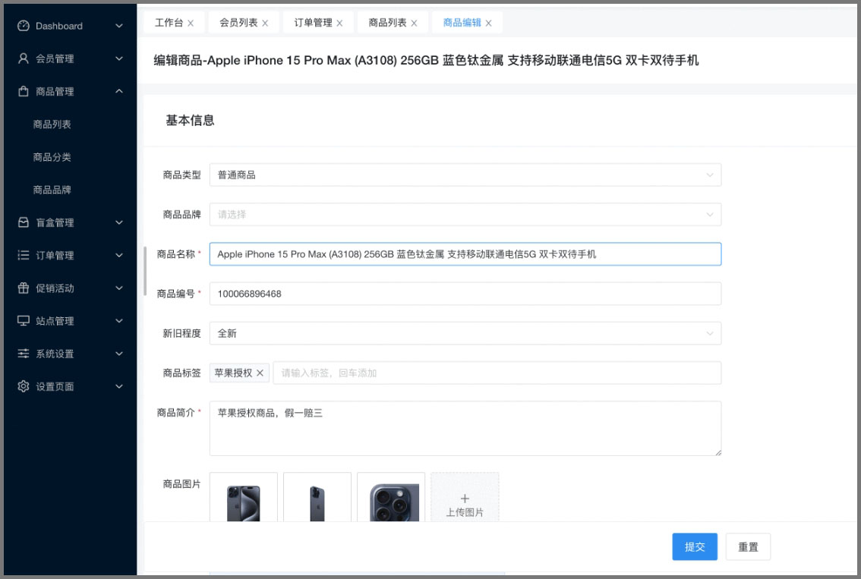Image resolution: width=861 pixels, height=579 pixels.
Task: Open the 商品品牌 select box
Action: (x=467, y=214)
